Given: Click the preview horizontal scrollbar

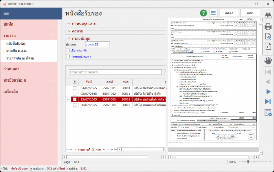Looking at the screenshot, I should (212, 157).
